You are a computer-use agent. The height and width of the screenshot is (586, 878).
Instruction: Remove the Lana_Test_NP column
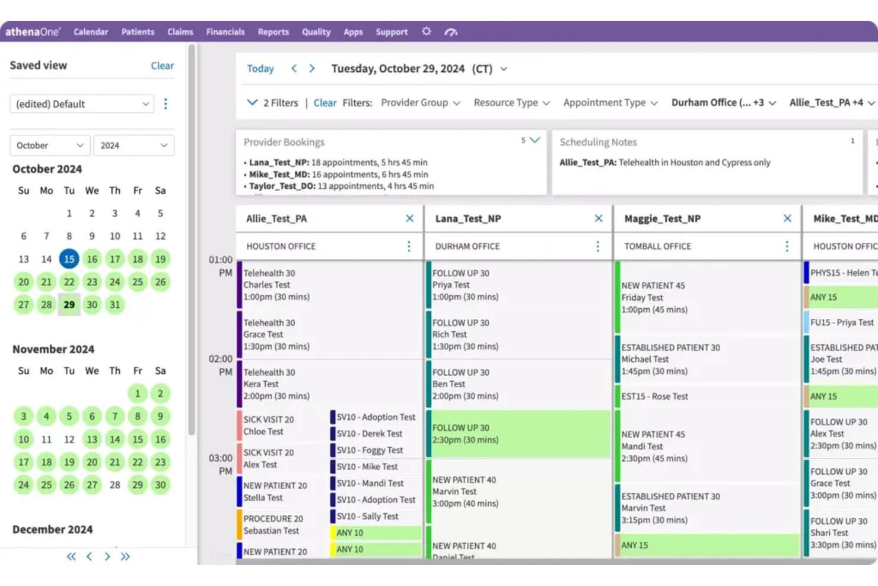pos(599,218)
